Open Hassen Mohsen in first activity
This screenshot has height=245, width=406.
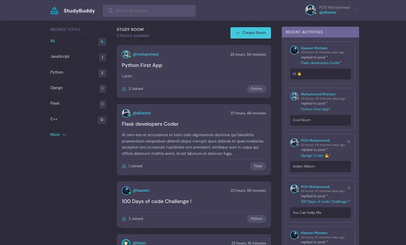(314, 48)
